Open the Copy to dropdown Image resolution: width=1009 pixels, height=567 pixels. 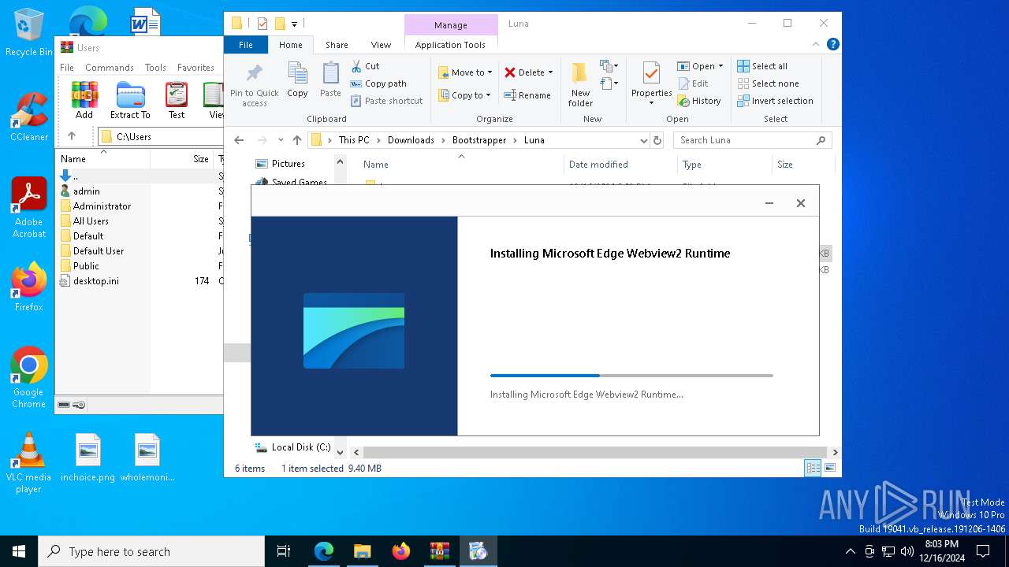[465, 95]
